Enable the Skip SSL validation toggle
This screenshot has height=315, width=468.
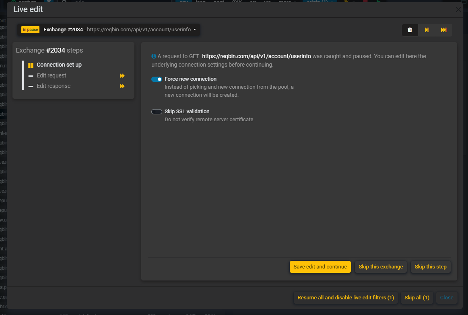point(157,112)
